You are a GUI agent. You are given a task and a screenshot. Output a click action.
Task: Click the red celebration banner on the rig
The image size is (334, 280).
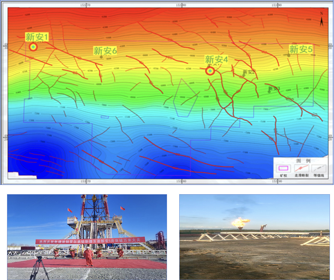(x=90, y=240)
